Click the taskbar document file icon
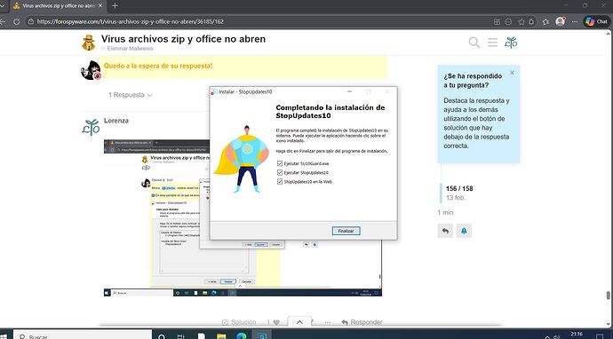Image resolution: width=613 pixels, height=339 pixels. tap(201, 335)
